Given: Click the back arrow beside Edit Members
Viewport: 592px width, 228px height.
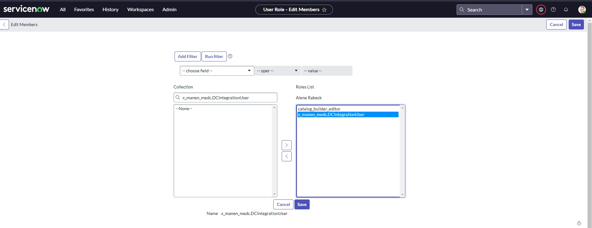Looking at the screenshot, I should 4,25.
